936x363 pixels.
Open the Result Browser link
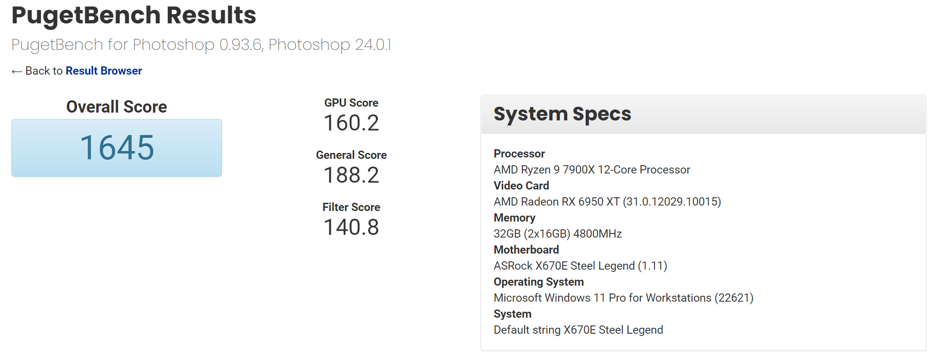104,71
